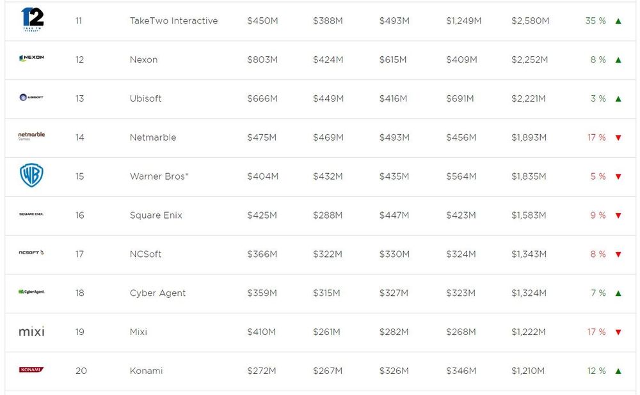Click the green up arrow for TakeTwo
The width and height of the screenshot is (640, 395).
pyautogui.click(x=618, y=21)
